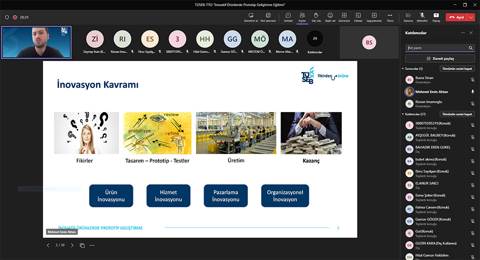This screenshot has width=480, height=260.
Task: Toggle the Kamera on or off
Action: click(x=408, y=17)
